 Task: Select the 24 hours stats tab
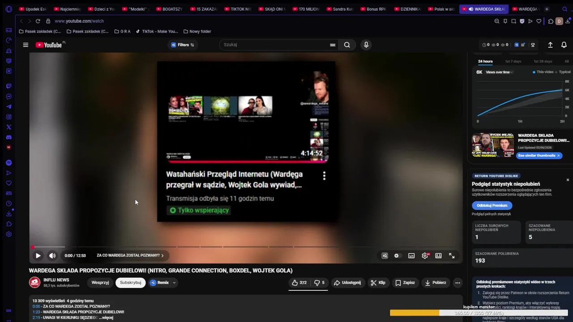tap(485, 61)
